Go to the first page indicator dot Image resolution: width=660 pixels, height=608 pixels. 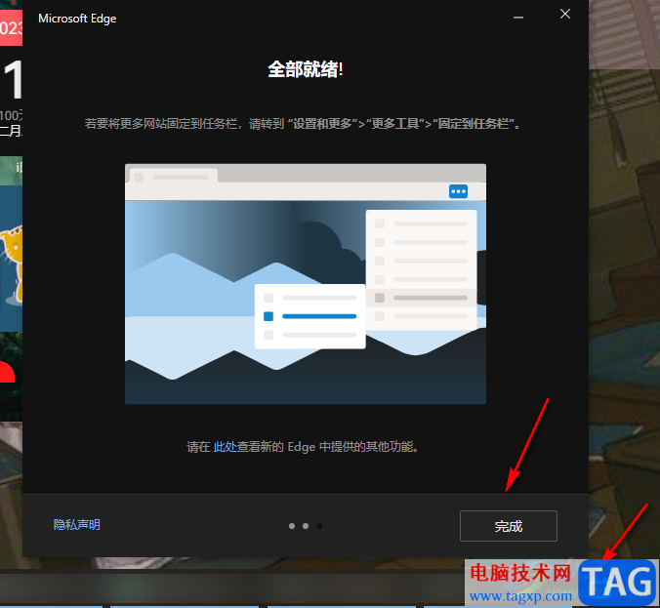pyautogui.click(x=292, y=526)
